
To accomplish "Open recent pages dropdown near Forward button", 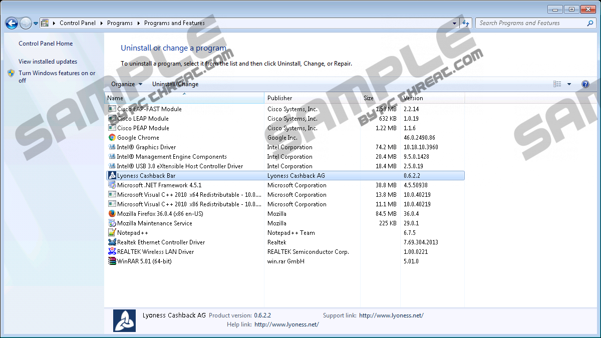I will (x=36, y=23).
